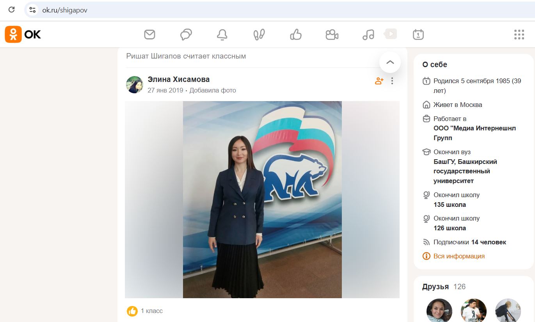Click the OK logo to go home
The width and height of the screenshot is (535, 322).
23,34
